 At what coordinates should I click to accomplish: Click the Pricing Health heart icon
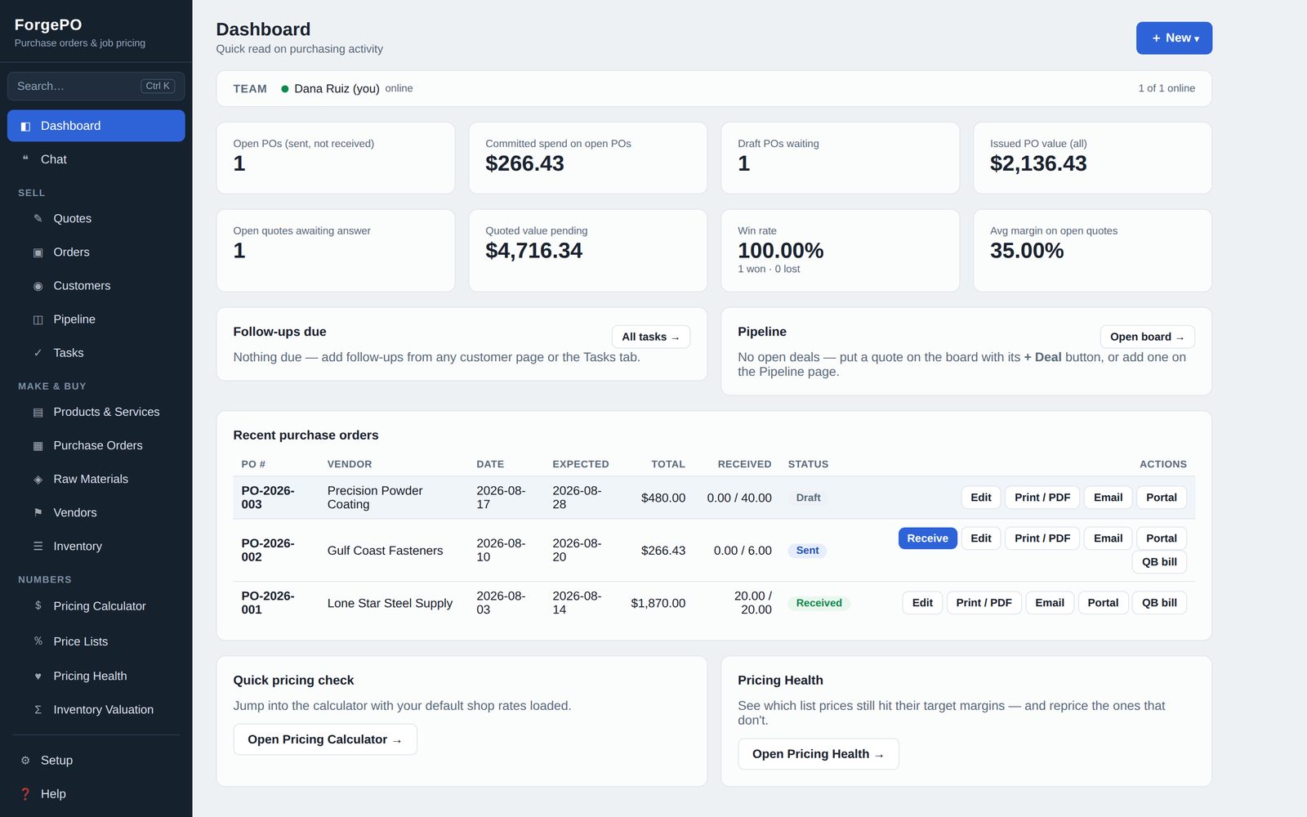(x=38, y=676)
